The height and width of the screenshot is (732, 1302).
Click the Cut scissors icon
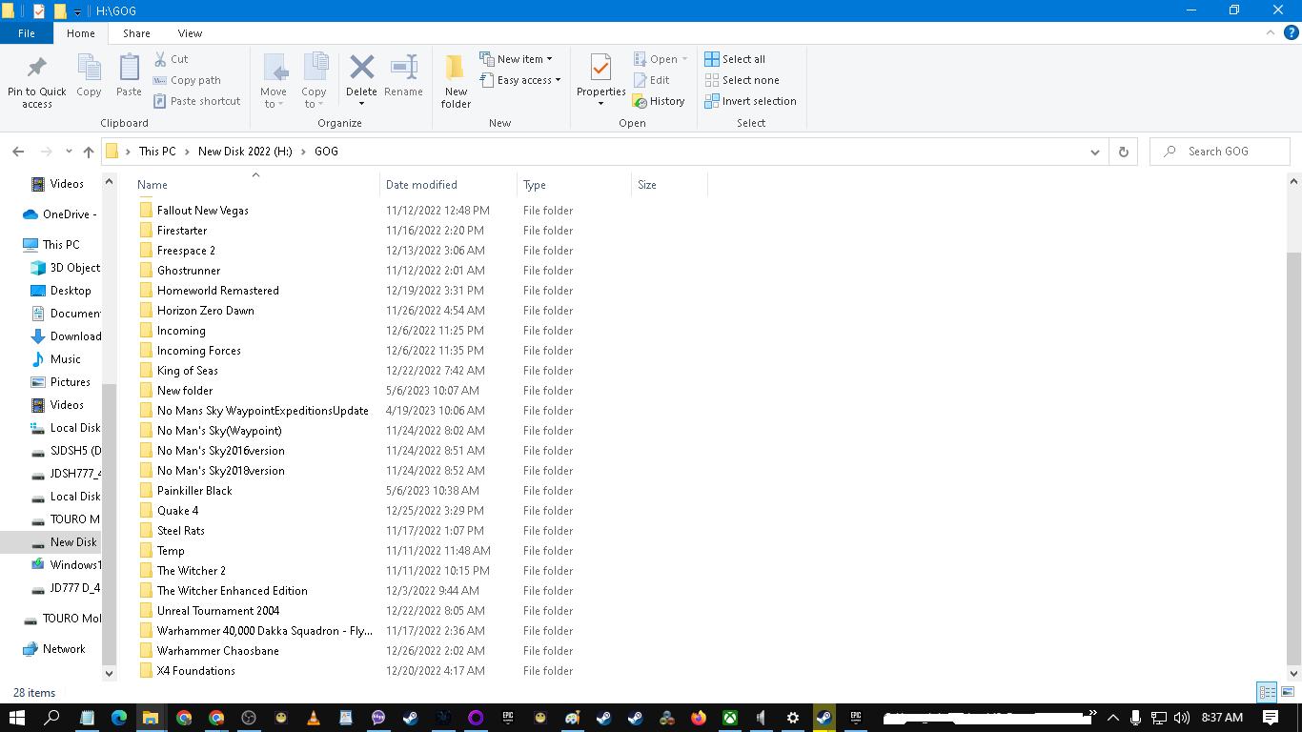[160, 59]
